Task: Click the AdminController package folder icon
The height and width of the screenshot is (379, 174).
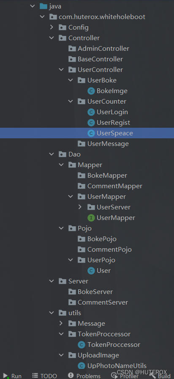Action: tap(72, 49)
